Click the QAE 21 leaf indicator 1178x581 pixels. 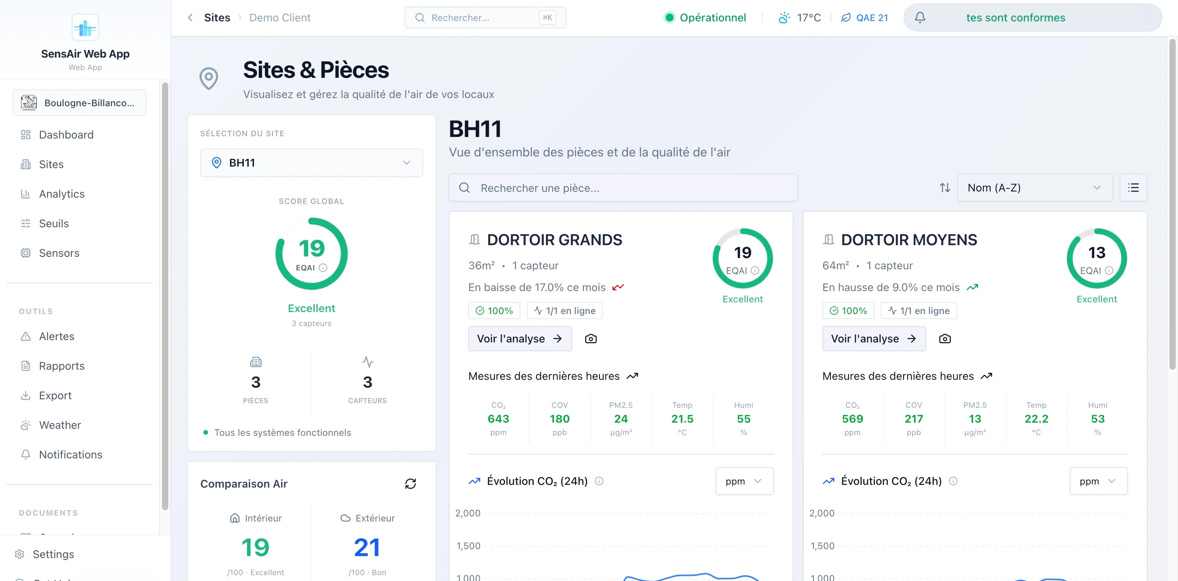pyautogui.click(x=864, y=18)
